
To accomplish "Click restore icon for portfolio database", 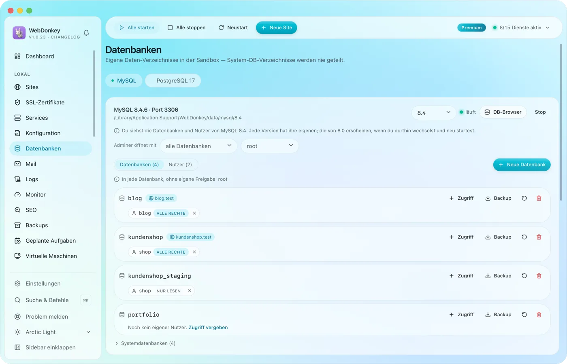I will (524, 315).
